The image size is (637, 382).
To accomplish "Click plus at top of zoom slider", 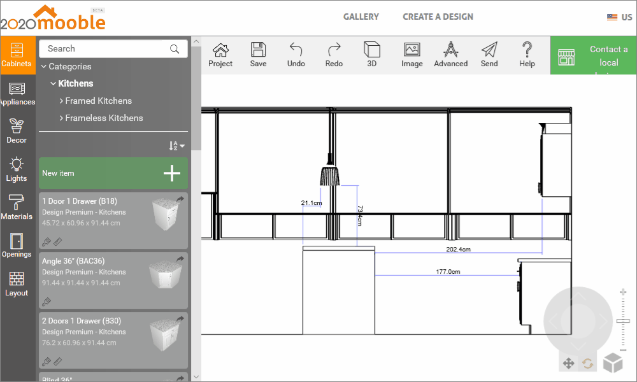I will click(623, 292).
